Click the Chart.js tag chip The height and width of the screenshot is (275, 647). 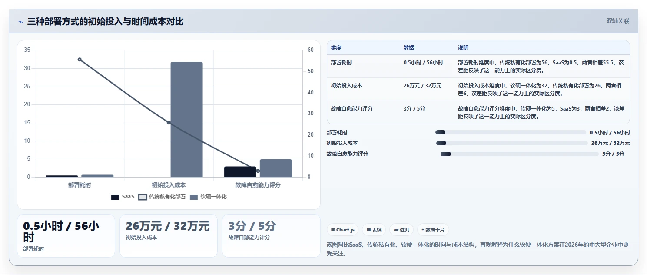tap(342, 230)
